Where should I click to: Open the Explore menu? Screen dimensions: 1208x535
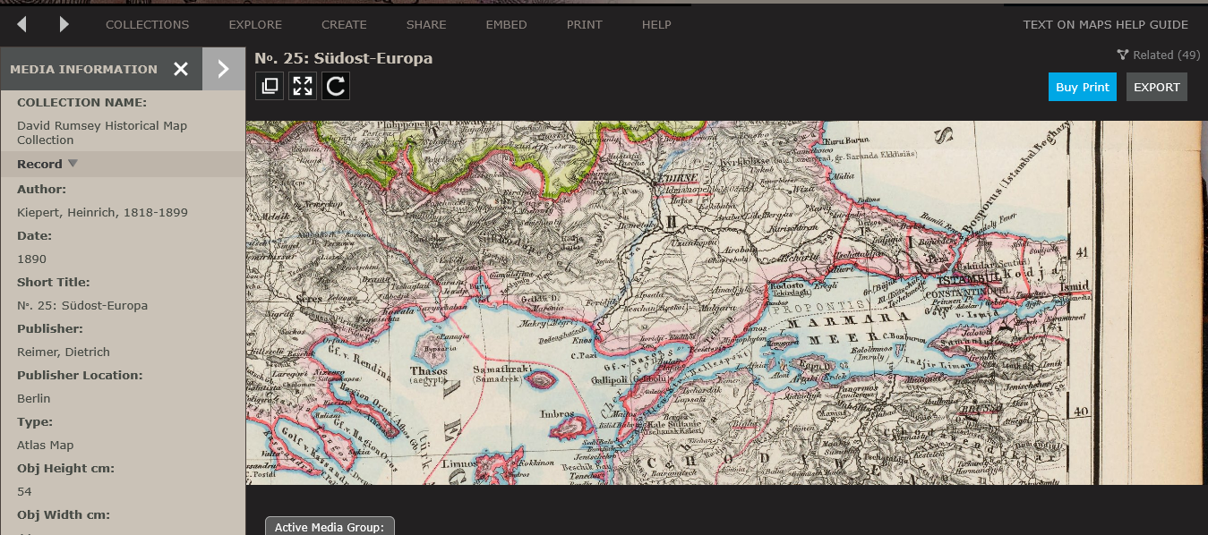click(255, 24)
